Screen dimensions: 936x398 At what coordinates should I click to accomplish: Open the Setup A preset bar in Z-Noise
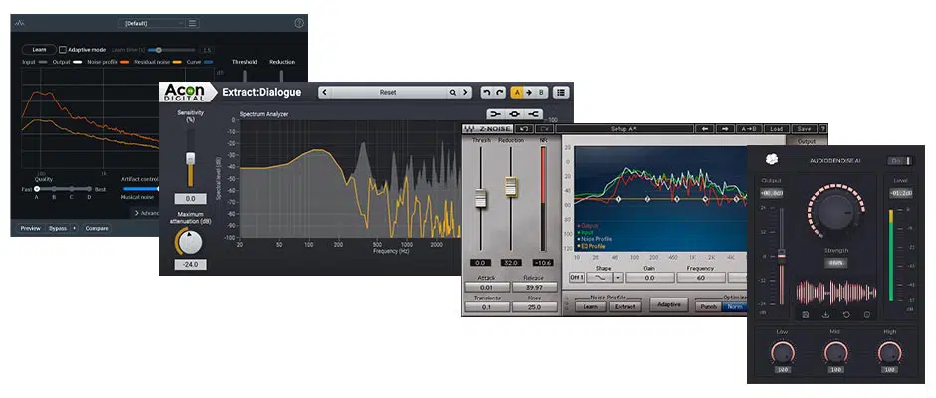point(623,129)
